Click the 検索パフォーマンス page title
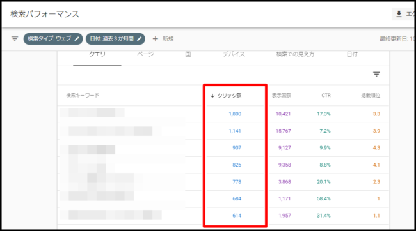The image size is (416, 231). pyautogui.click(x=45, y=14)
